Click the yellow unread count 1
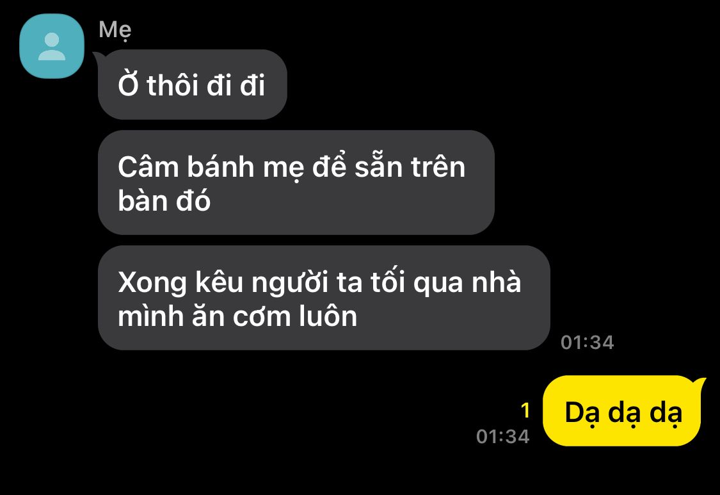The width and height of the screenshot is (720, 495). pyautogui.click(x=526, y=410)
